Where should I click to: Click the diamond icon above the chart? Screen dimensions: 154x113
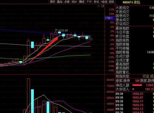click(x=99, y=6)
